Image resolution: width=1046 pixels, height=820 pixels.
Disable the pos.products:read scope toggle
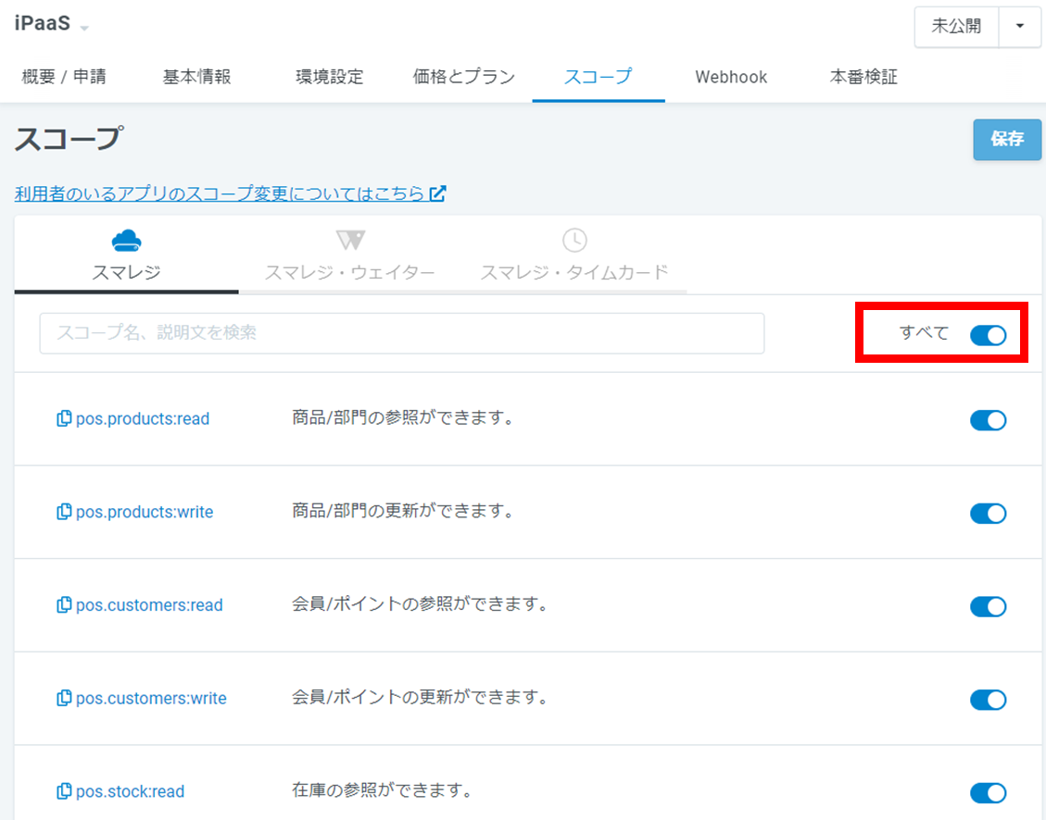click(x=988, y=420)
